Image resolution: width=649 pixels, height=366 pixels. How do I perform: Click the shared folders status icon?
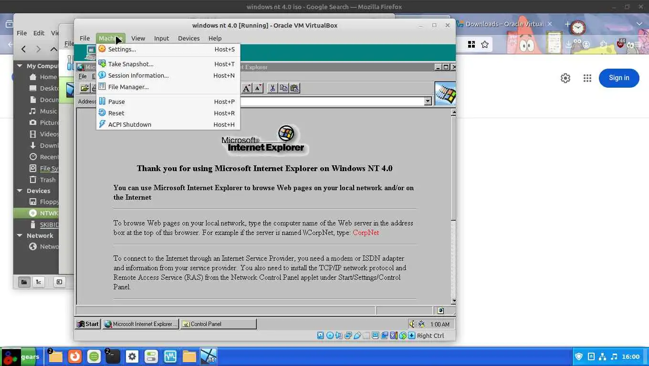click(366, 335)
